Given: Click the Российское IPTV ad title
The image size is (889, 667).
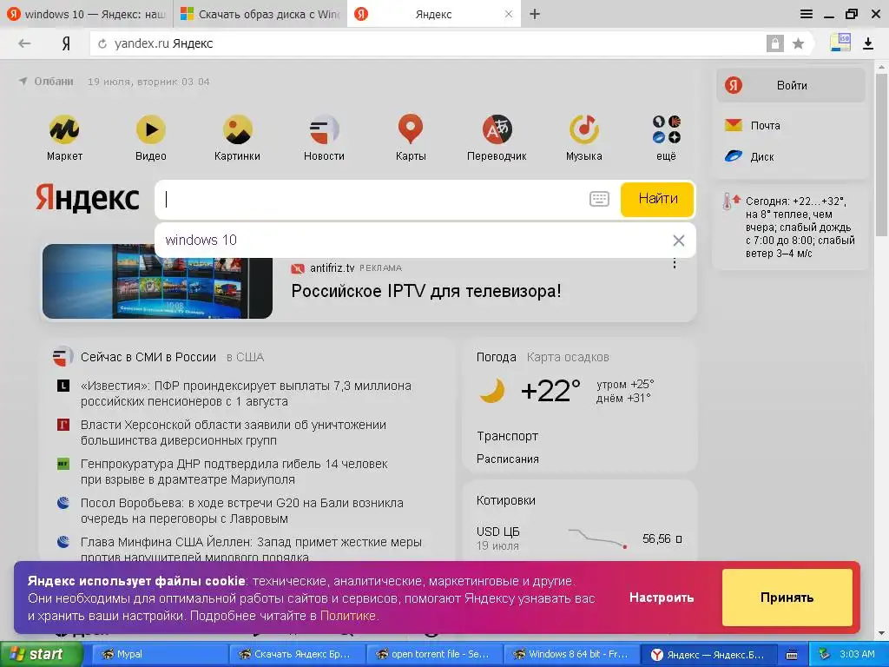Looking at the screenshot, I should [x=425, y=291].
